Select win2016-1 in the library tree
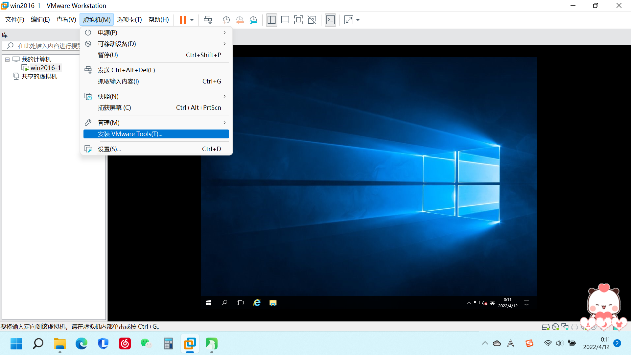 [x=45, y=68]
